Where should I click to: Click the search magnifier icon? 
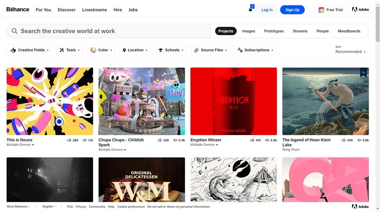(x=14, y=31)
